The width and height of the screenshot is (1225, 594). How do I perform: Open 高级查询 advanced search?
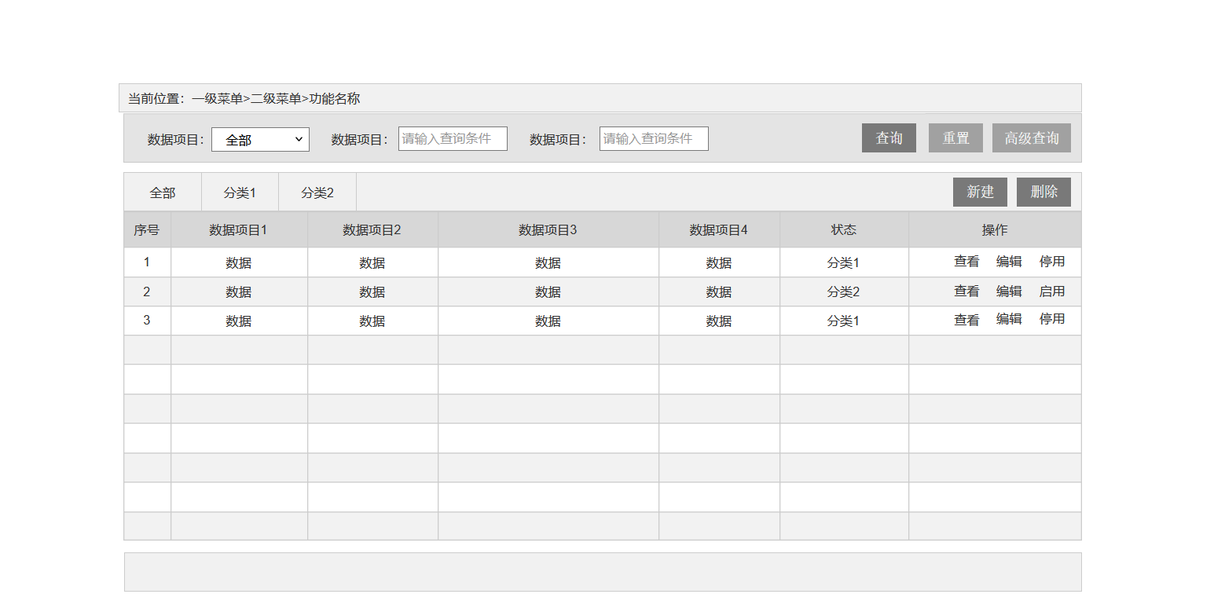click(x=1032, y=138)
